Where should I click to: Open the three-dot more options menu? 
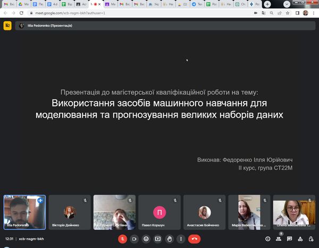181,239
